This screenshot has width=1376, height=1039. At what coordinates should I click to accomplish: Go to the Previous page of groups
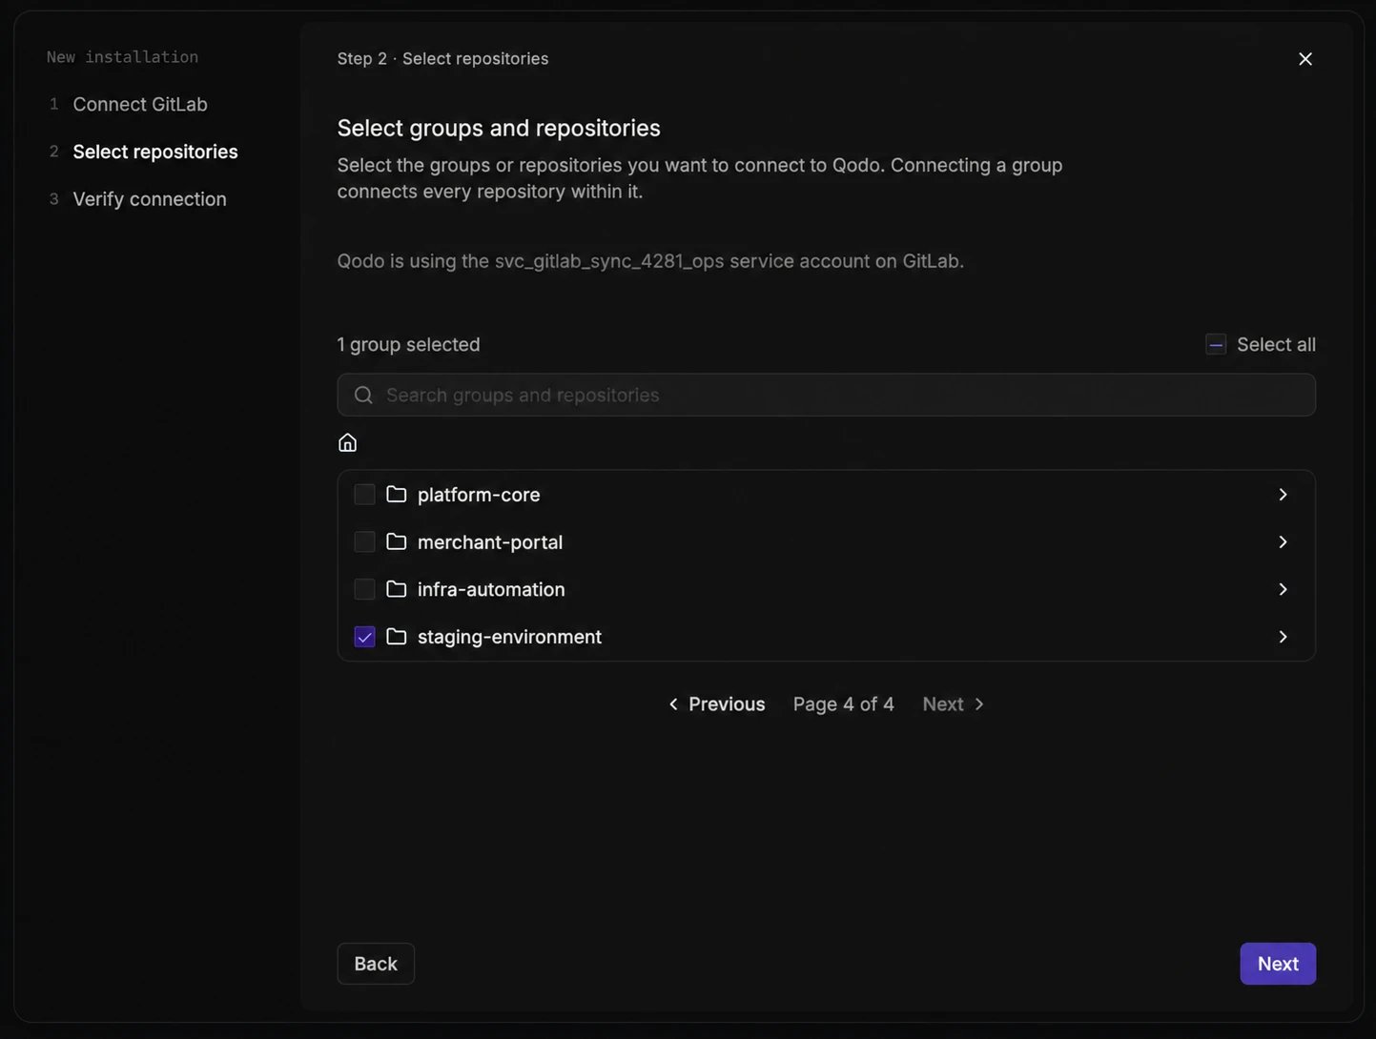coord(716,703)
